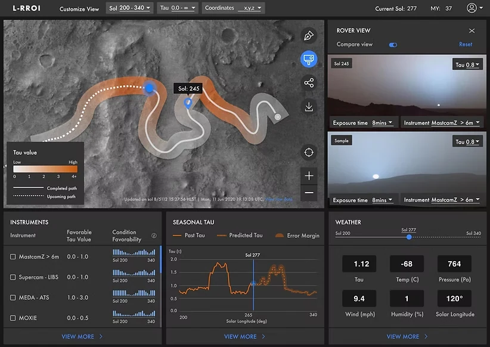Click the Sol 277 weather slider handle

click(x=409, y=237)
